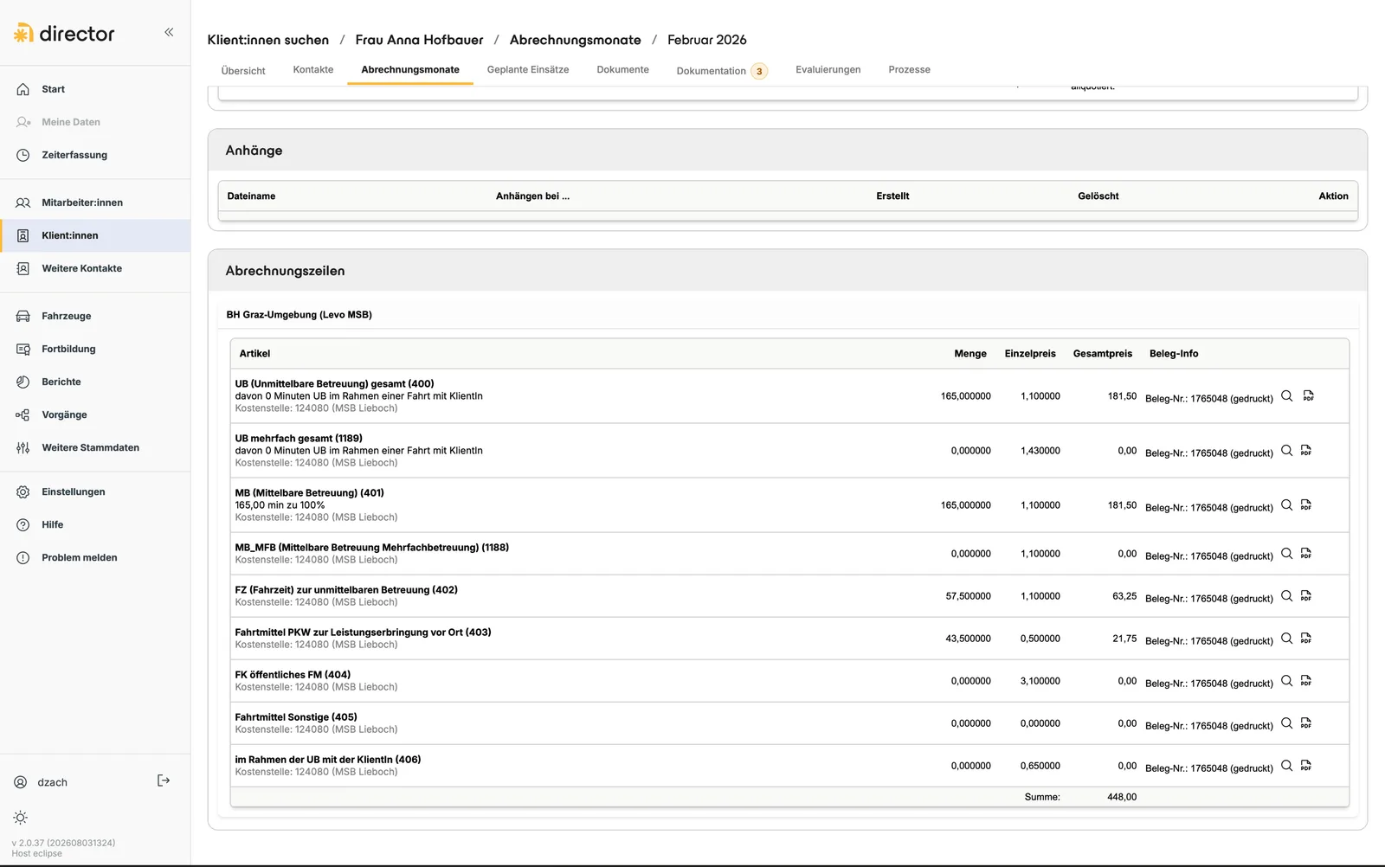View receipt for im Rahmen der UB (406)

click(1287, 765)
